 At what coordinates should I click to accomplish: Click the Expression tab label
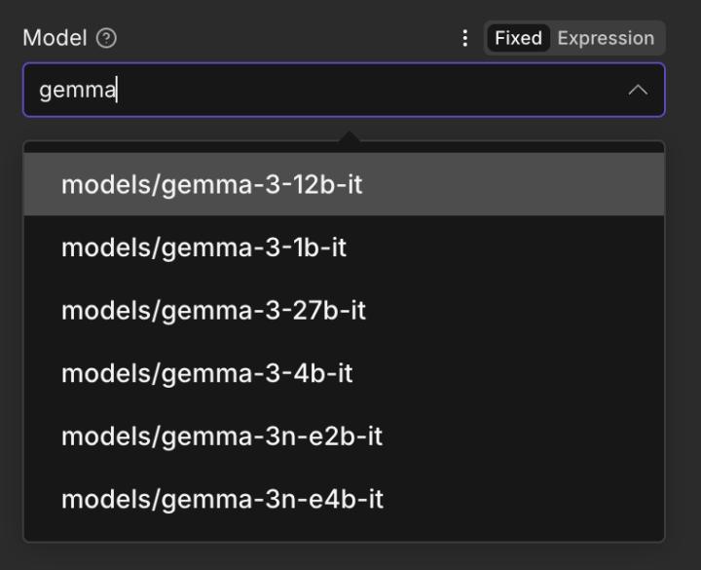pos(606,38)
